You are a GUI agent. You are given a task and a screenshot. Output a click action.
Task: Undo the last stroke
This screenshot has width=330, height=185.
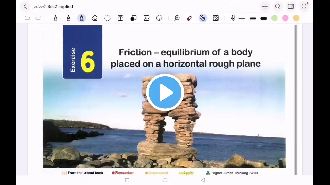[27, 18]
